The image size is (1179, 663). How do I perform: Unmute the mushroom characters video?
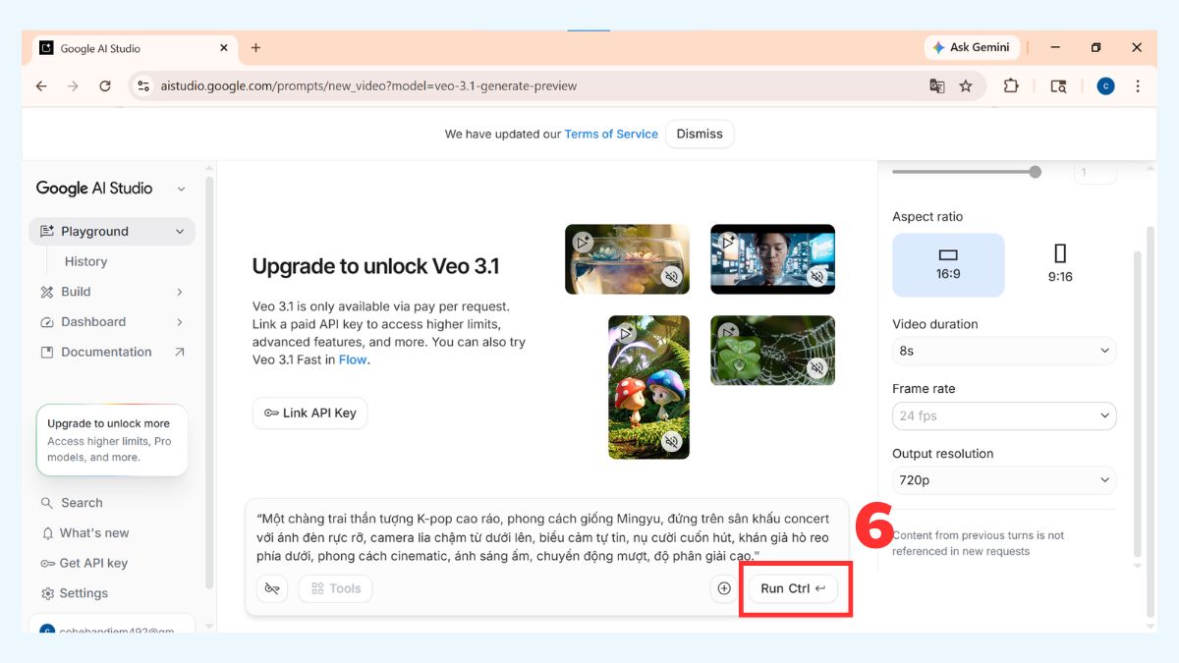point(671,442)
